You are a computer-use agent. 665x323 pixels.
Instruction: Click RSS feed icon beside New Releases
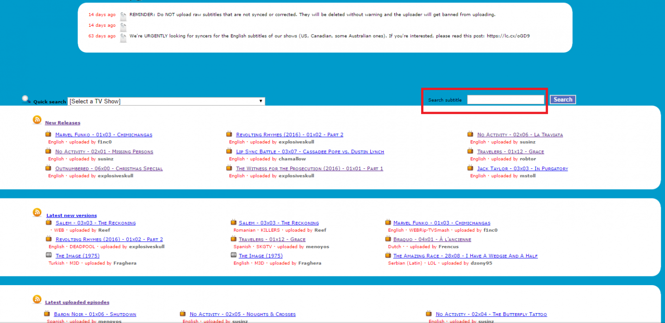(37, 120)
